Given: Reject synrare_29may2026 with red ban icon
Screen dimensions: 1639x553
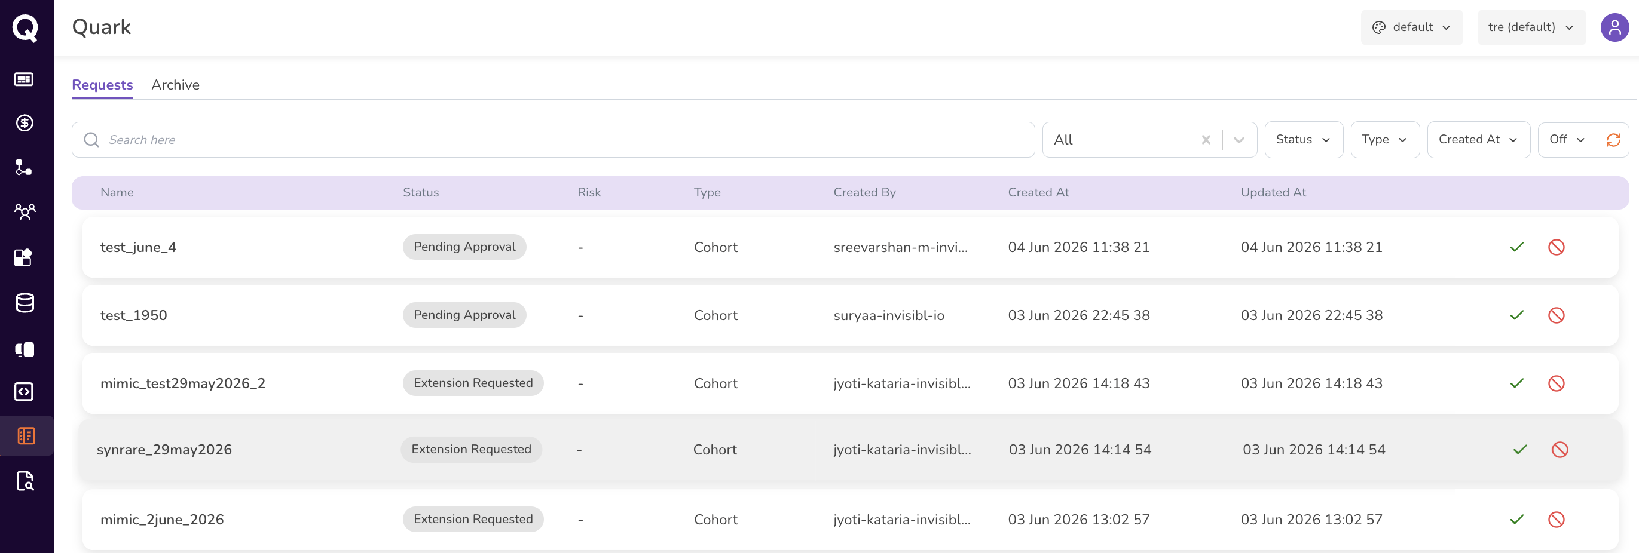Looking at the screenshot, I should 1560,450.
